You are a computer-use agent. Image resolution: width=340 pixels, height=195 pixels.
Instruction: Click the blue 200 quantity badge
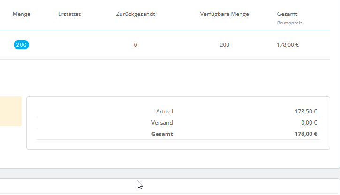coord(21,45)
